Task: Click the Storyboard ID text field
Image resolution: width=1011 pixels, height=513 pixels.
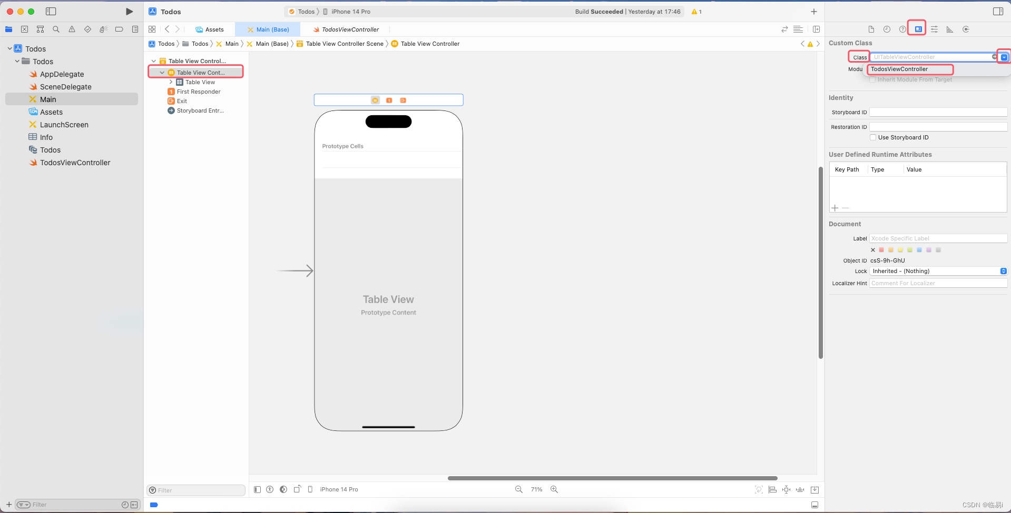Action: tap(938, 112)
